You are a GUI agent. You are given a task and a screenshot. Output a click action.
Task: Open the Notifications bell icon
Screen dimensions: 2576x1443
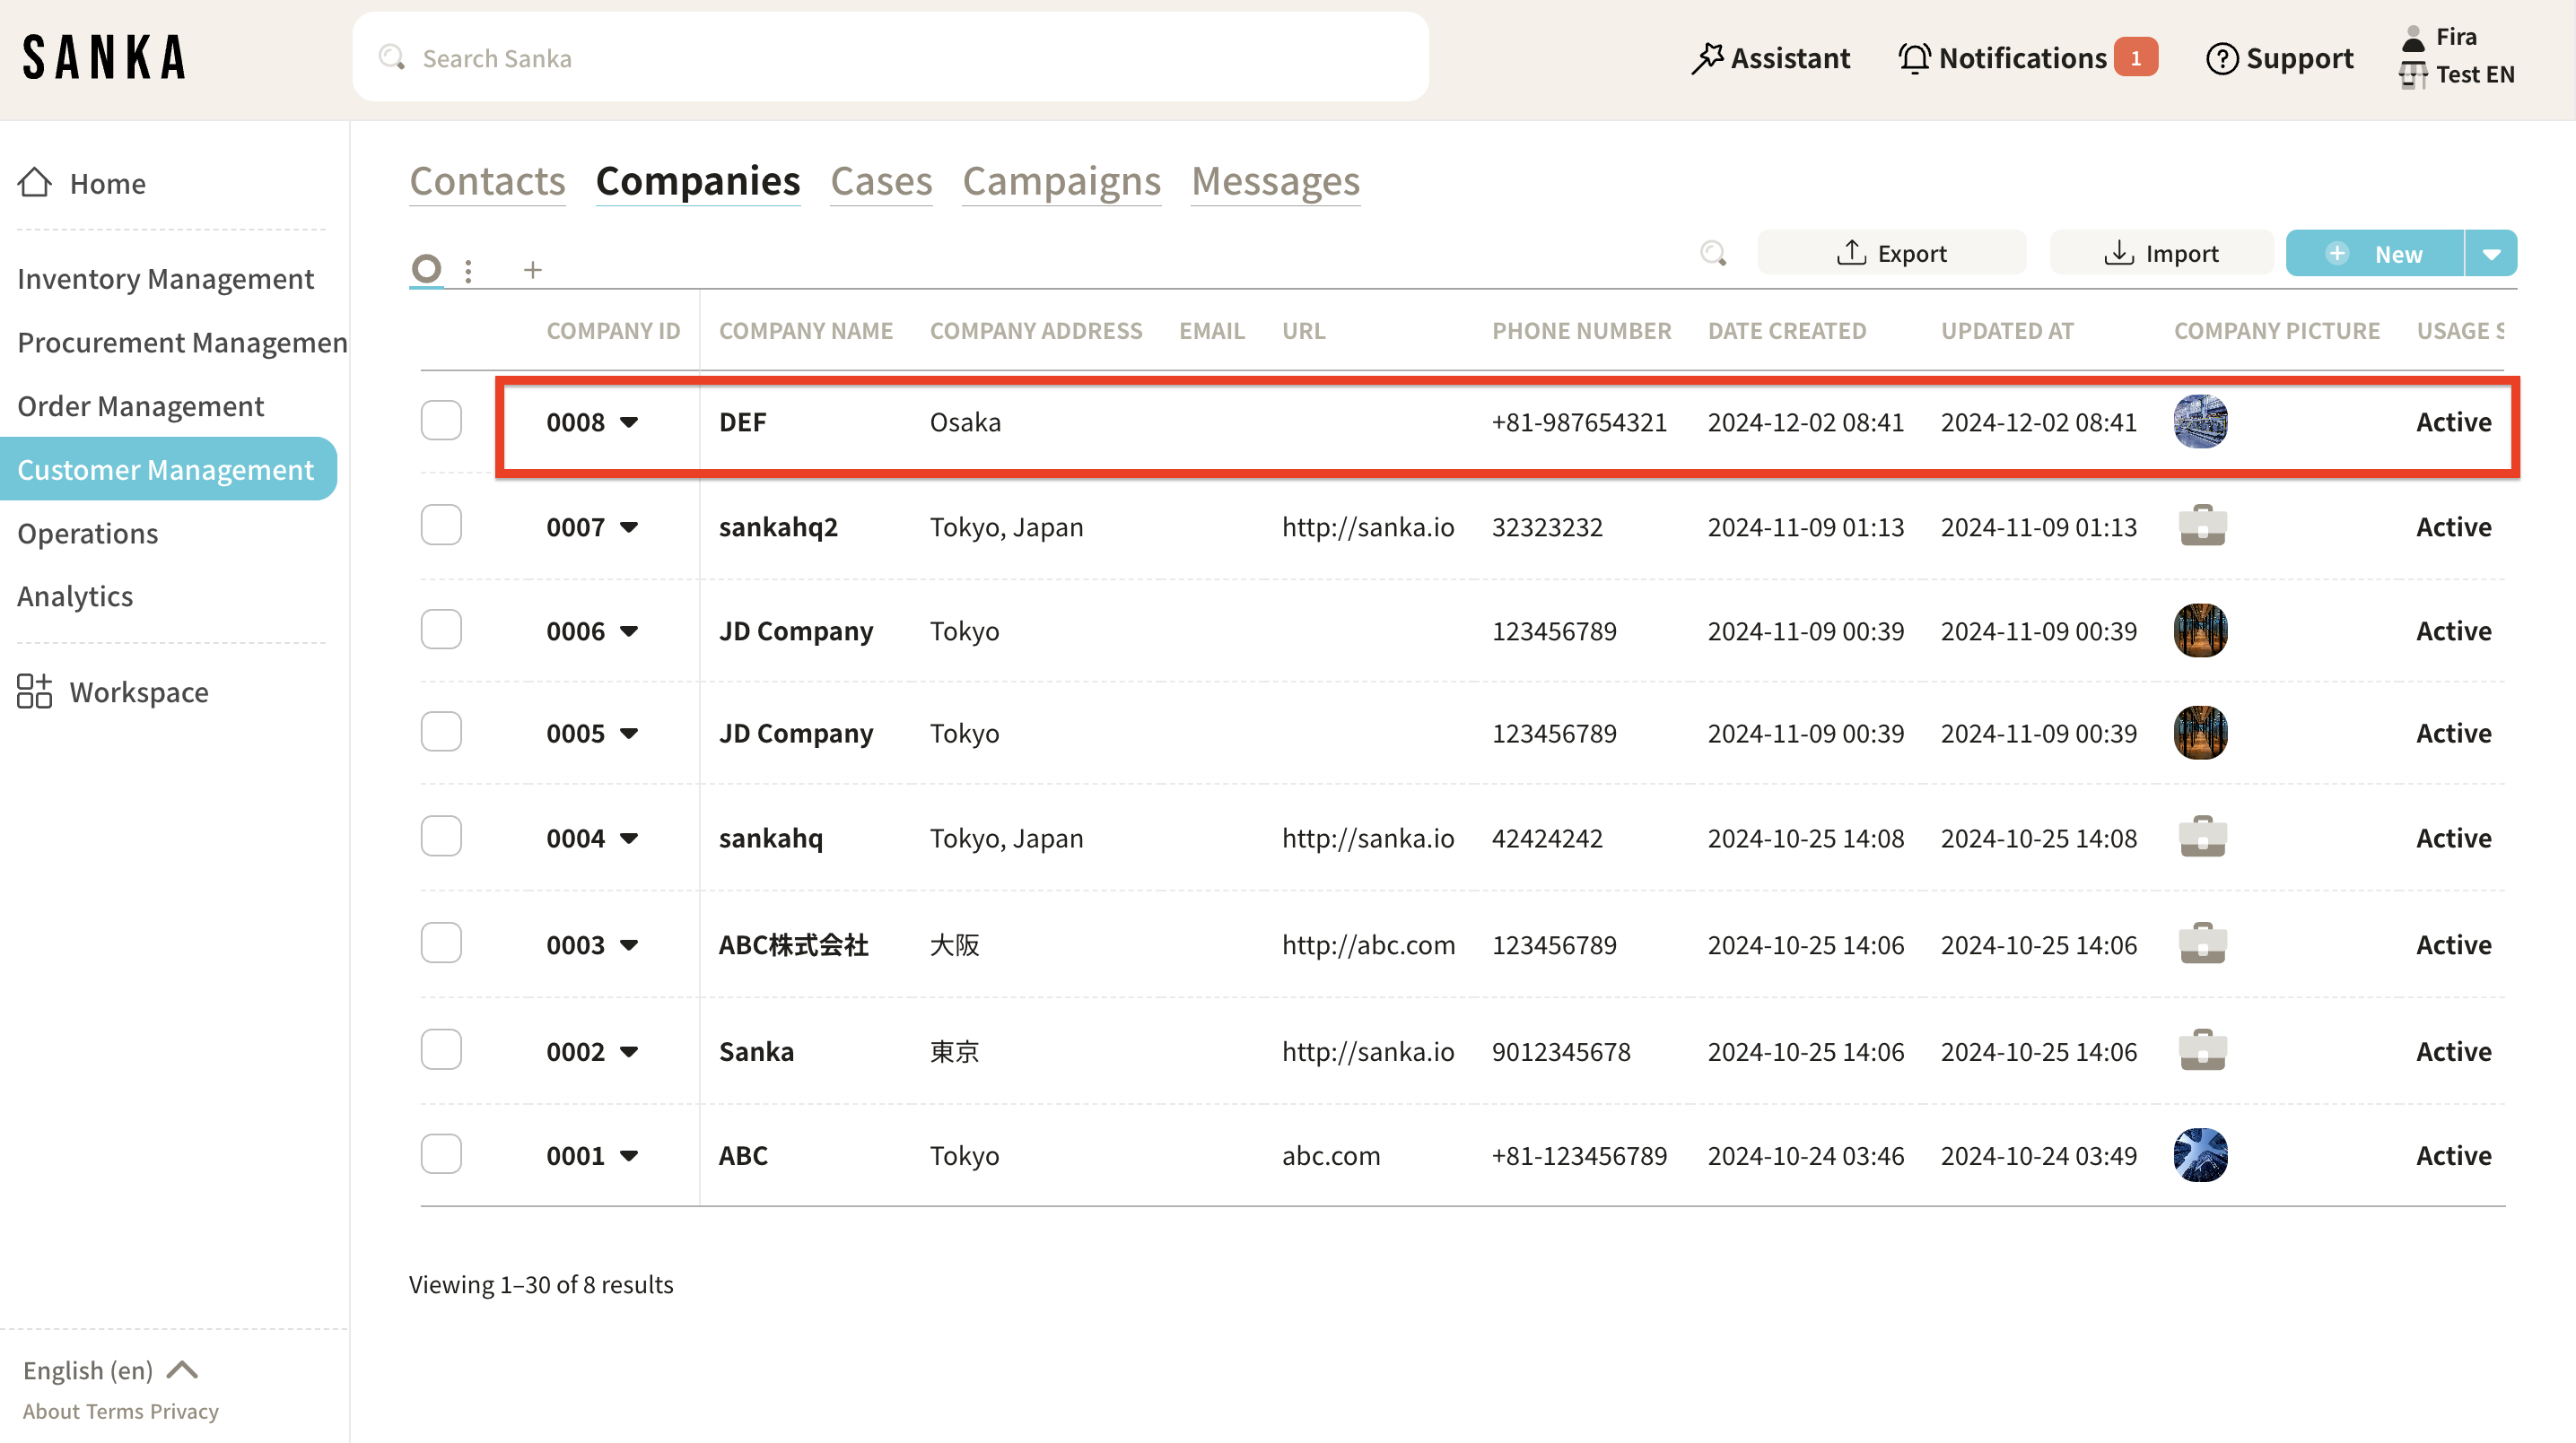pyautogui.click(x=1913, y=59)
